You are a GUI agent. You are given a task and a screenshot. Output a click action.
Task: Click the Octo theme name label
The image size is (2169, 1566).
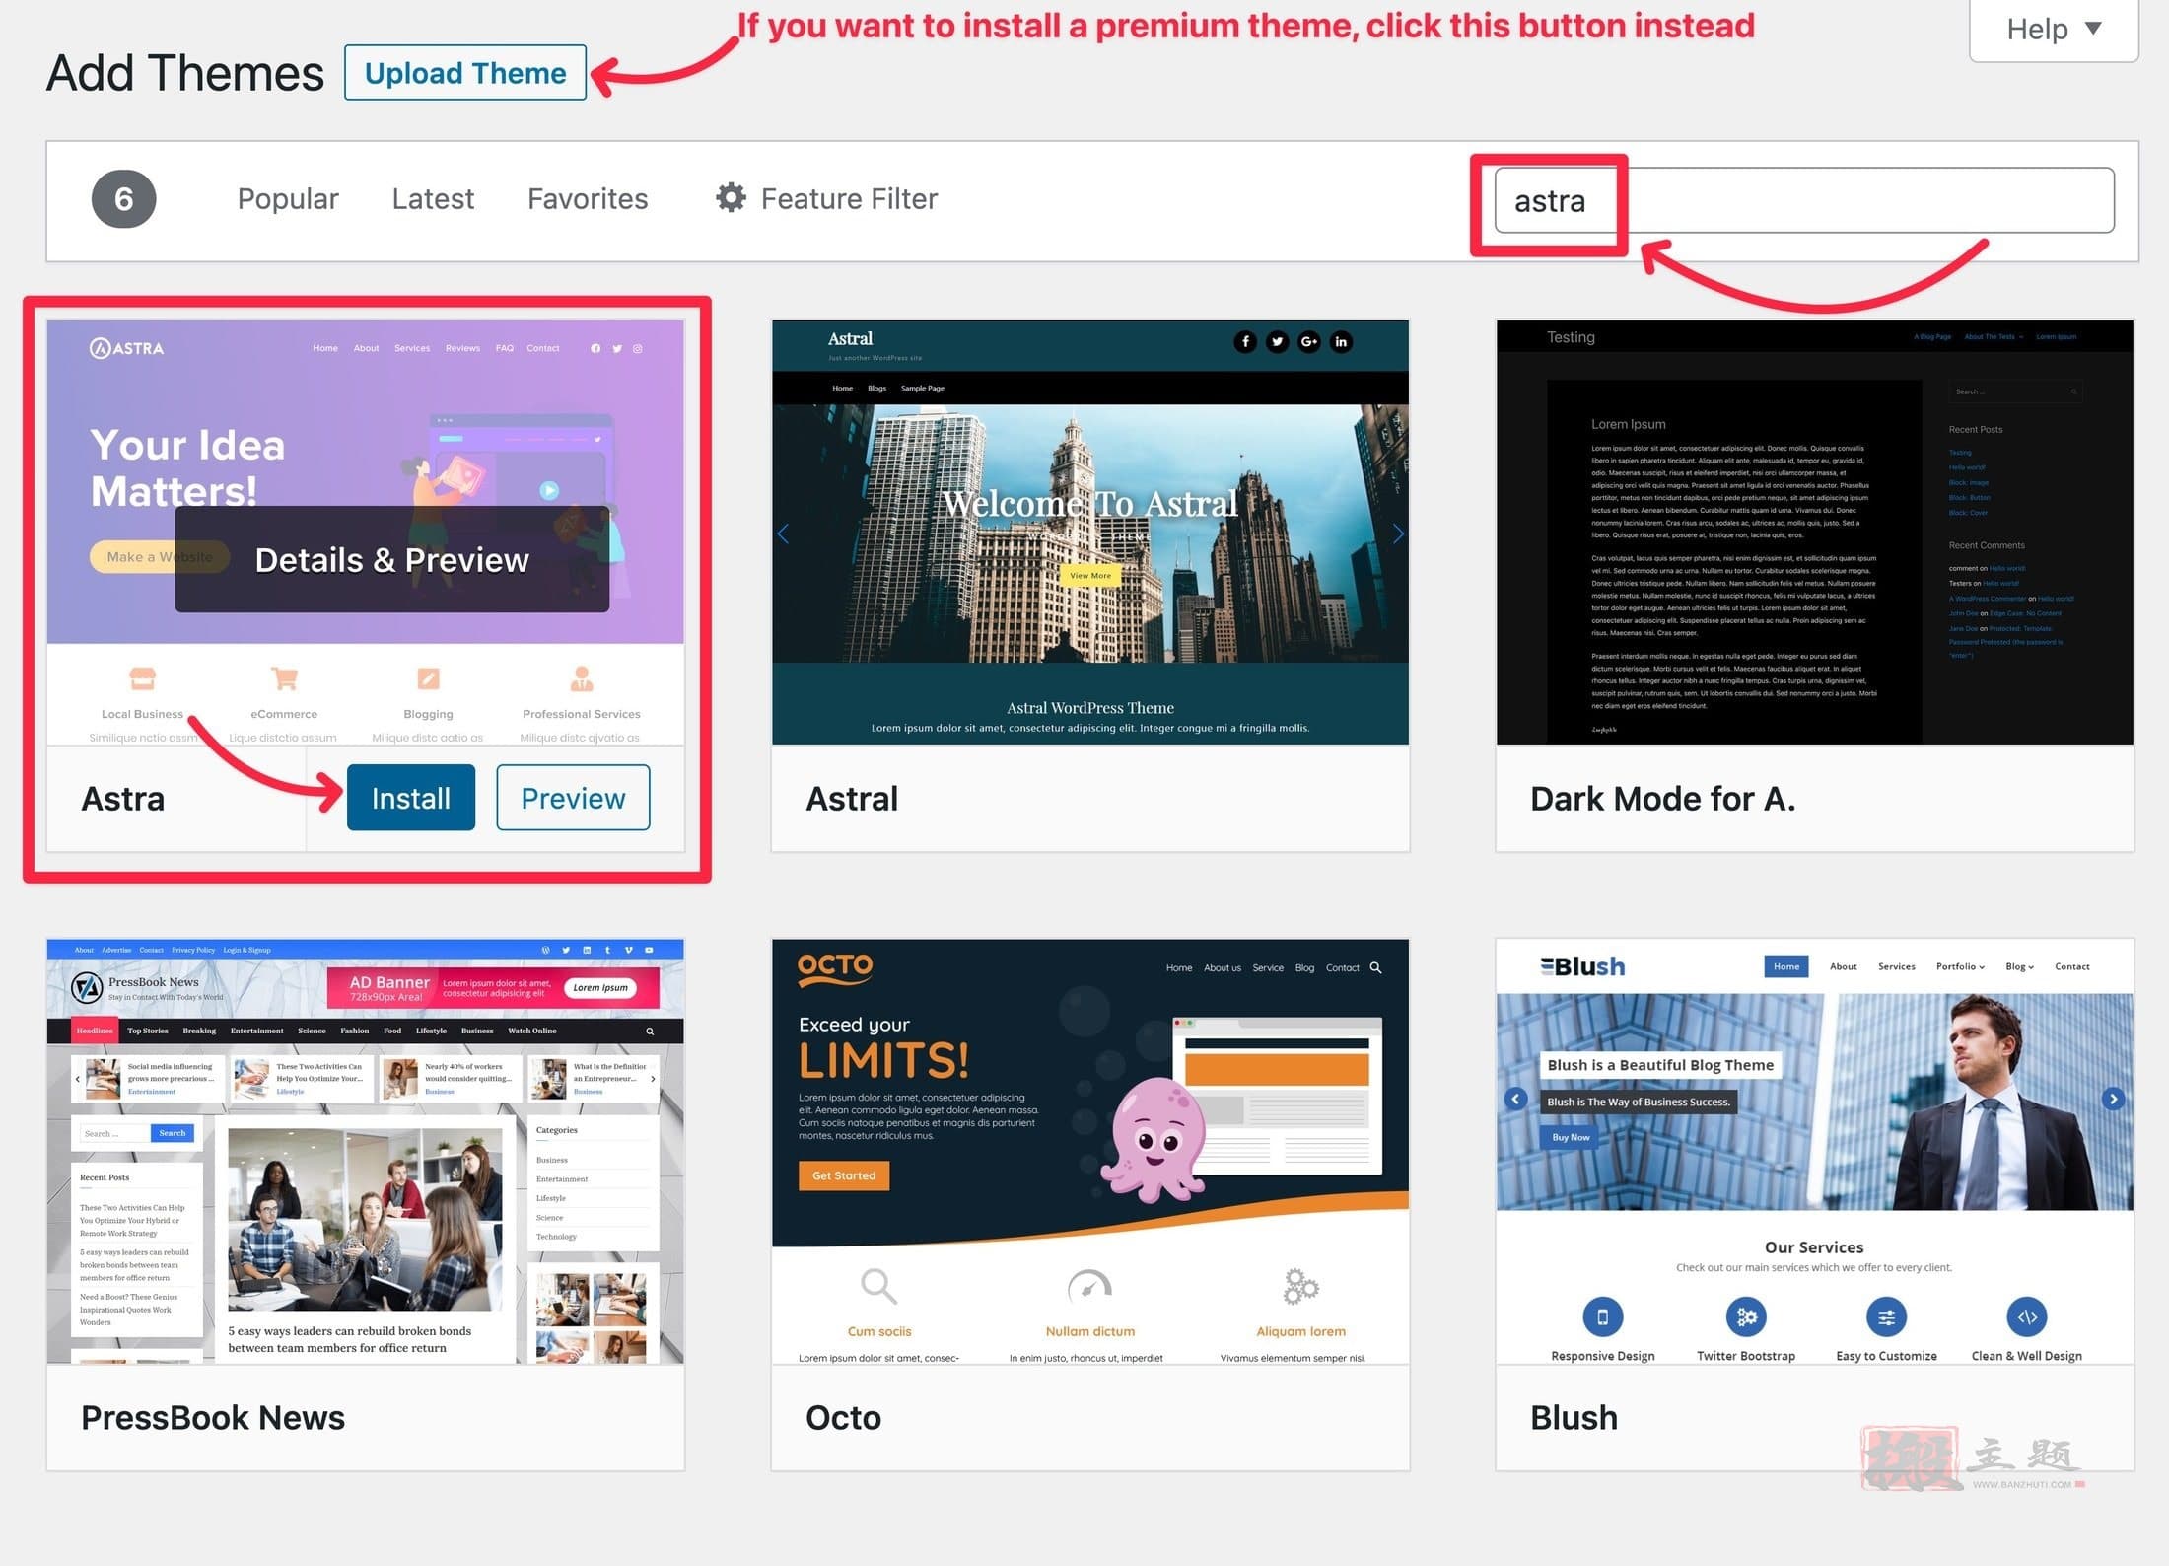pyautogui.click(x=844, y=1418)
